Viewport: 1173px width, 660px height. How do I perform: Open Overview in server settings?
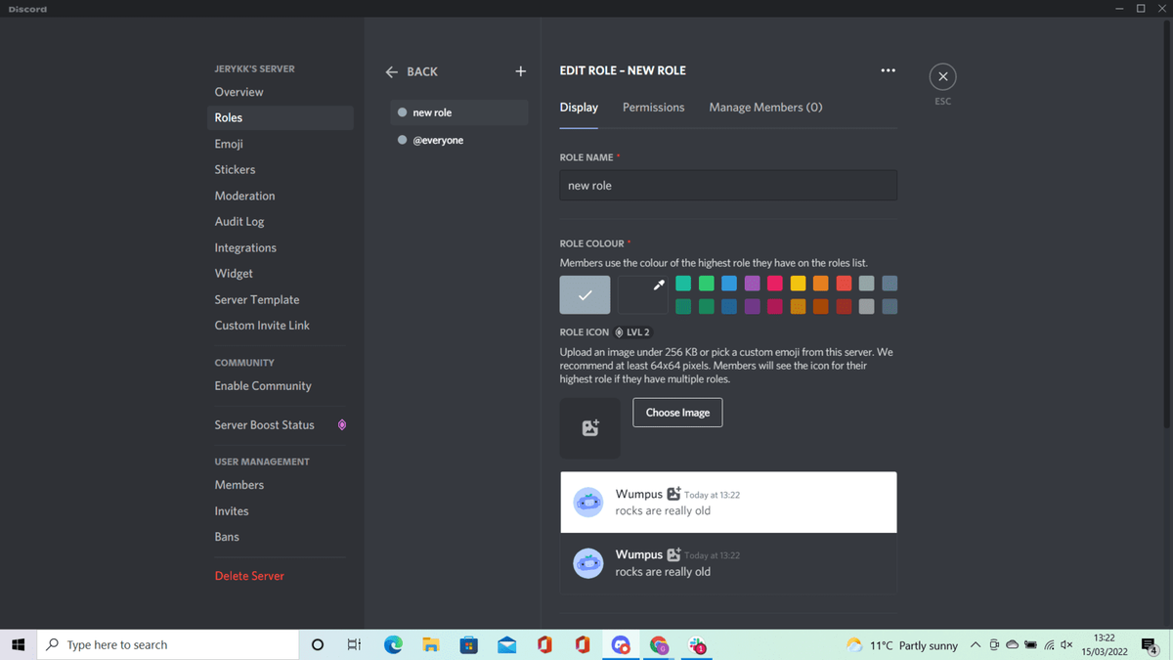[281, 92]
